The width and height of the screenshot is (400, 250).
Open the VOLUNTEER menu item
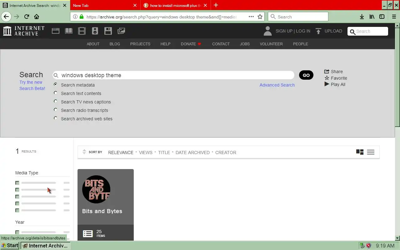coord(271,44)
